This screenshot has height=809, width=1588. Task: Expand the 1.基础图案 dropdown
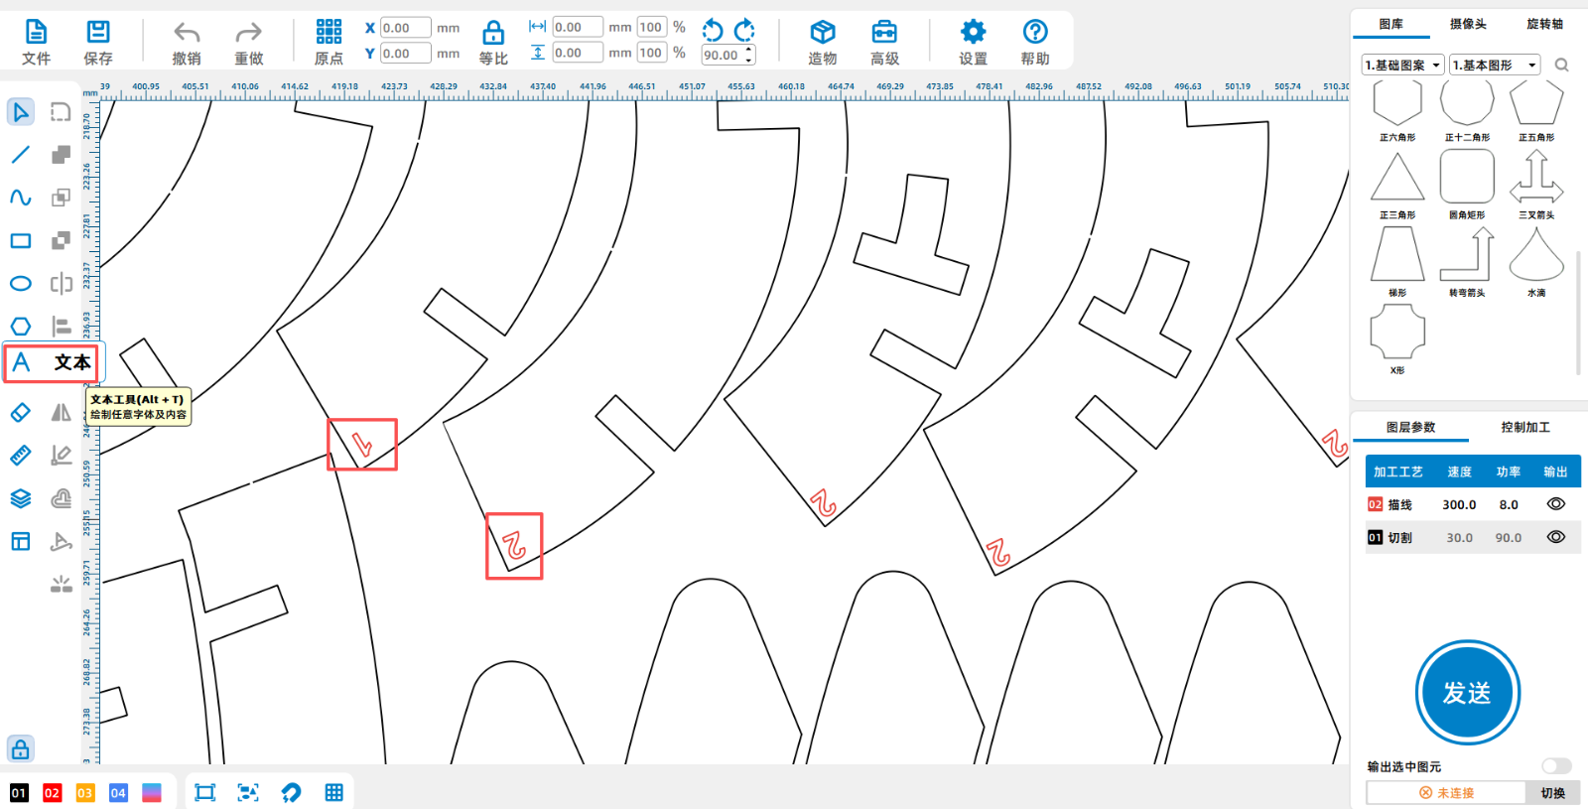1402,66
